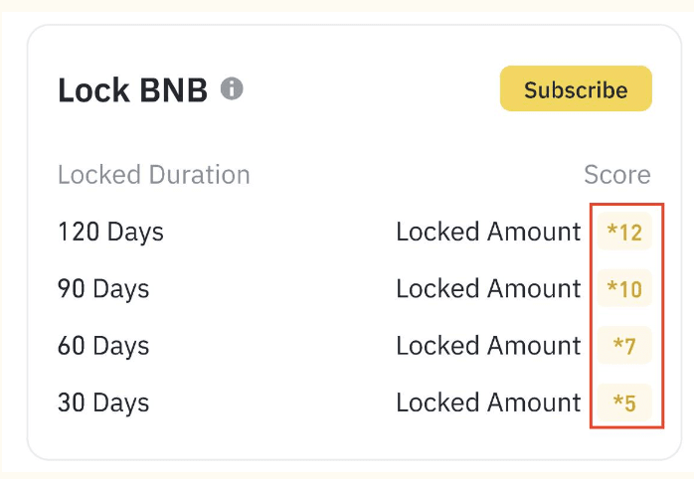Click the Score column header
The height and width of the screenshot is (479, 694).
[x=616, y=175]
